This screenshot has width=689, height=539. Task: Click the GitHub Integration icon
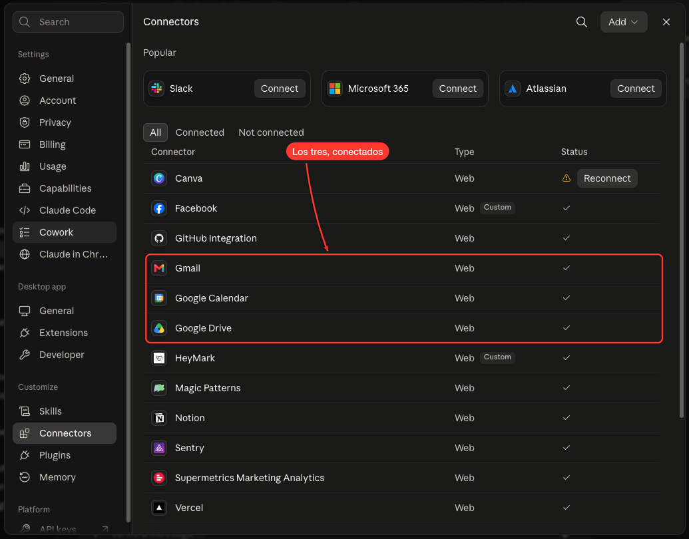point(159,238)
